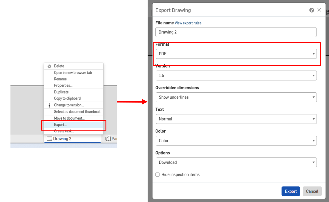Expand the Version dropdown showing 1.5
Image resolution: width=329 pixels, height=202 pixels.
pos(236,76)
